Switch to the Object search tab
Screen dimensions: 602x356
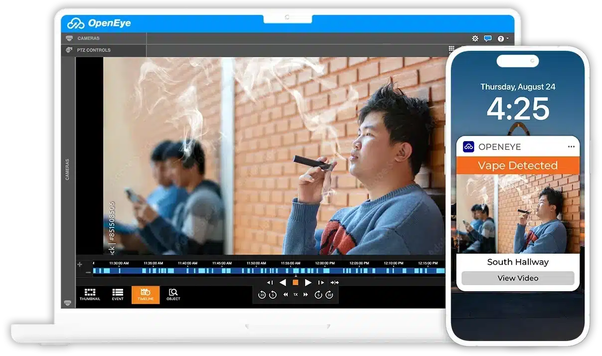173,294
